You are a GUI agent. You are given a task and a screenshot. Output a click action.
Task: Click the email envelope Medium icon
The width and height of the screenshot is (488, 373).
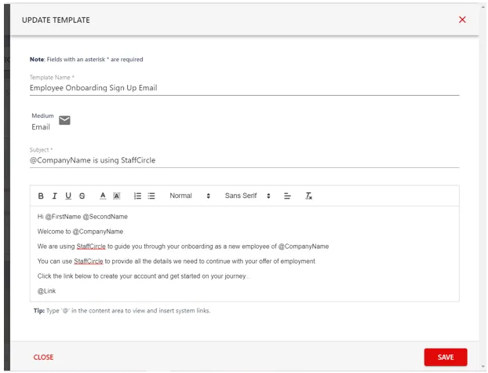(64, 120)
